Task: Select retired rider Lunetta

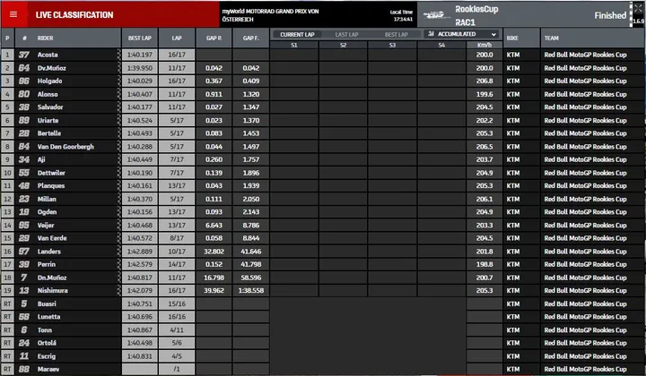Action: tap(48, 317)
